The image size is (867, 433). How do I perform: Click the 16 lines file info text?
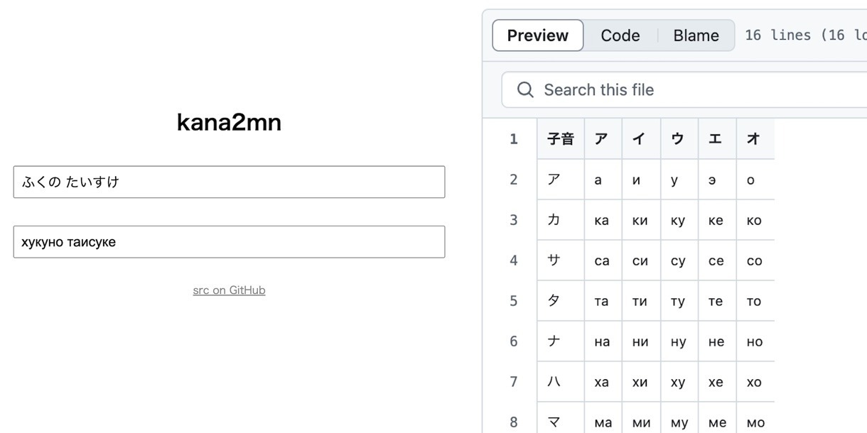click(806, 35)
